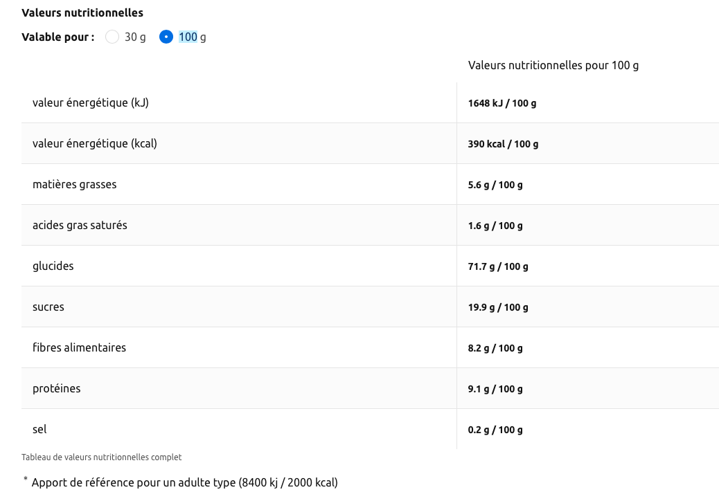This screenshot has height=492, width=719.
Task: Select the 100 g radio button
Action: pyautogui.click(x=166, y=37)
